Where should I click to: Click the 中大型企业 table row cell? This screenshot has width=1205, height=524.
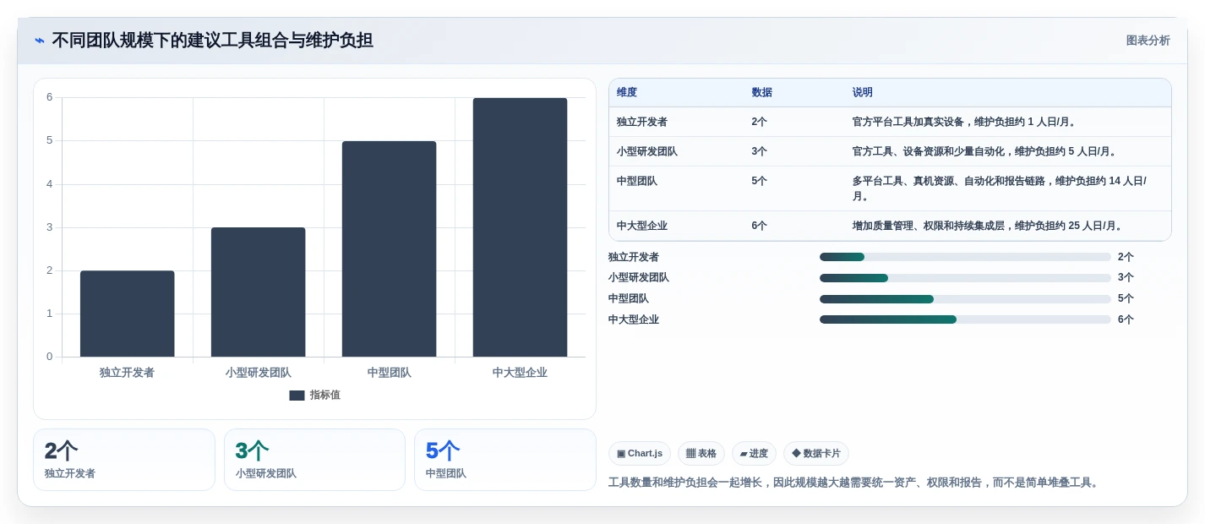[642, 227]
